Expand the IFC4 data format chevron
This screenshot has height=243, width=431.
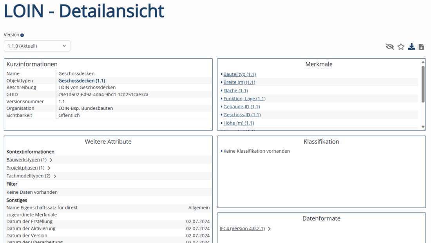pyautogui.click(x=270, y=229)
